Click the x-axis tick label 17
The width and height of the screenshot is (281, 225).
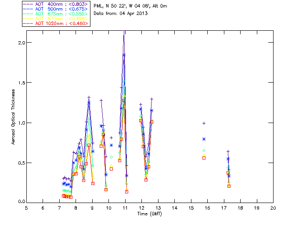pyautogui.click(x=224, y=208)
